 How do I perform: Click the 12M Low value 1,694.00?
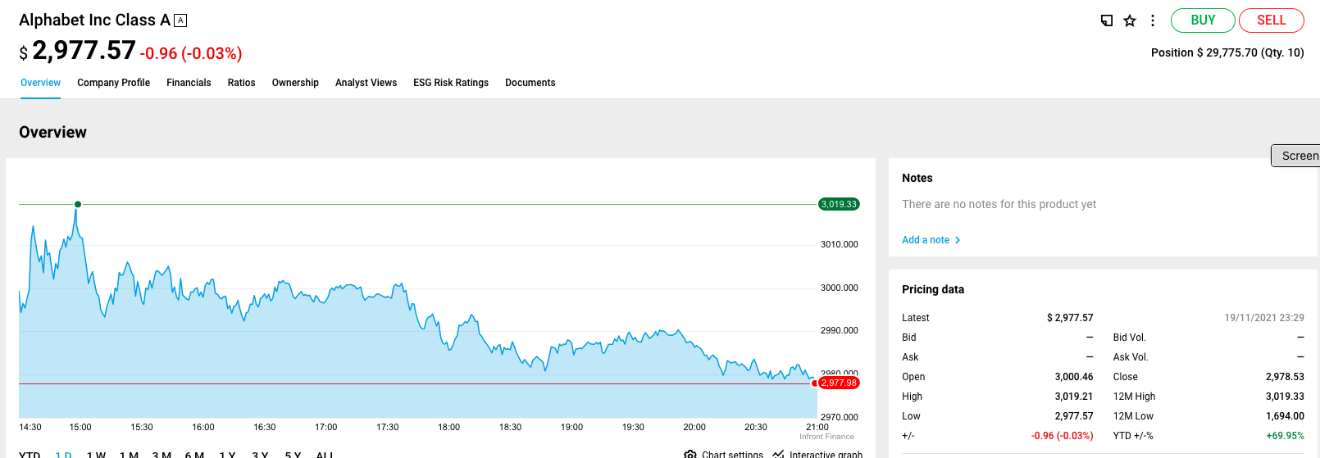[1285, 416]
